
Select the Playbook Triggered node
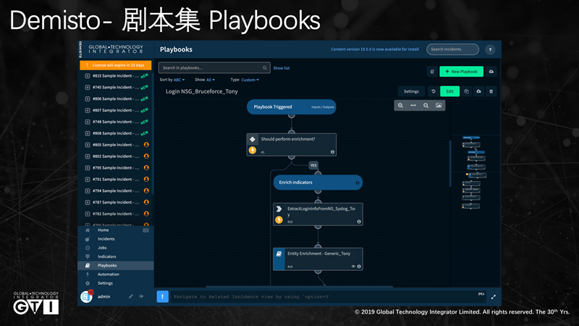click(x=292, y=106)
